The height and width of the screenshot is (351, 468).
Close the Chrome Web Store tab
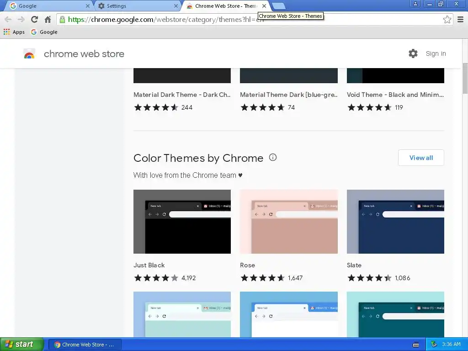point(264,6)
